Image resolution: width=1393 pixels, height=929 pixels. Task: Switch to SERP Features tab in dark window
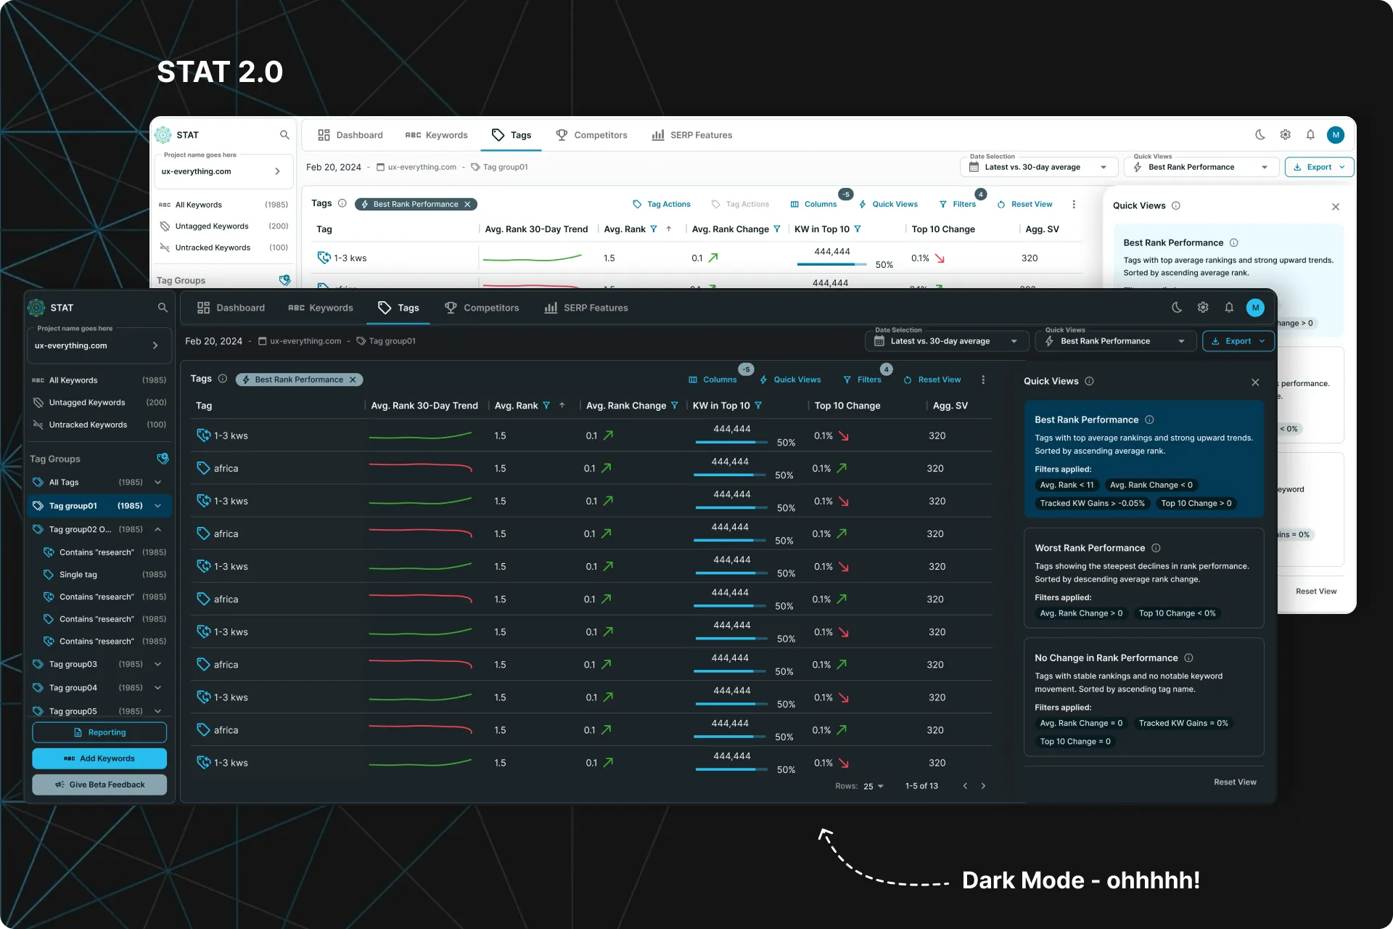(586, 308)
